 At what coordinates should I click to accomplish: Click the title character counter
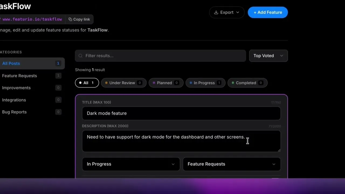click(276, 102)
